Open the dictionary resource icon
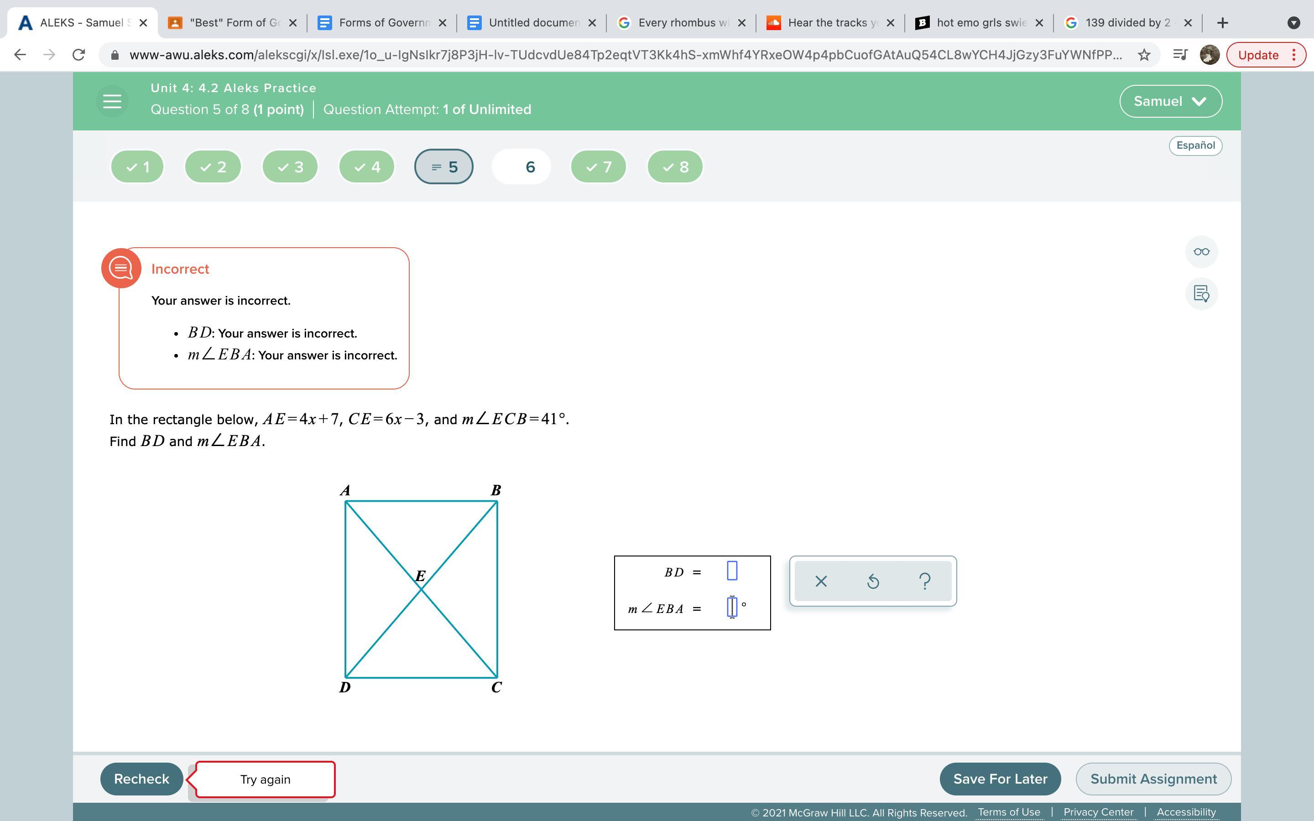 [x=1201, y=294]
